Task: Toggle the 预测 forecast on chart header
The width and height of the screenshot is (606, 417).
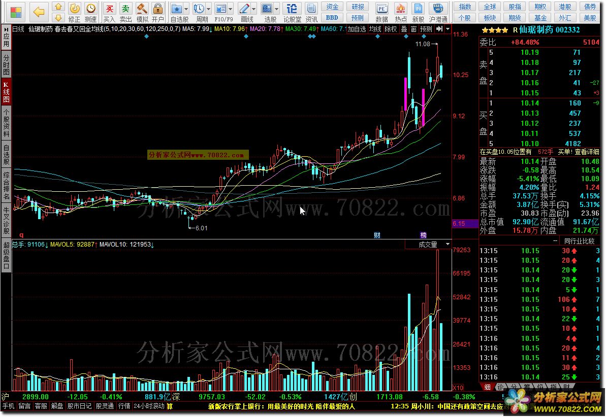Action: click(x=426, y=29)
